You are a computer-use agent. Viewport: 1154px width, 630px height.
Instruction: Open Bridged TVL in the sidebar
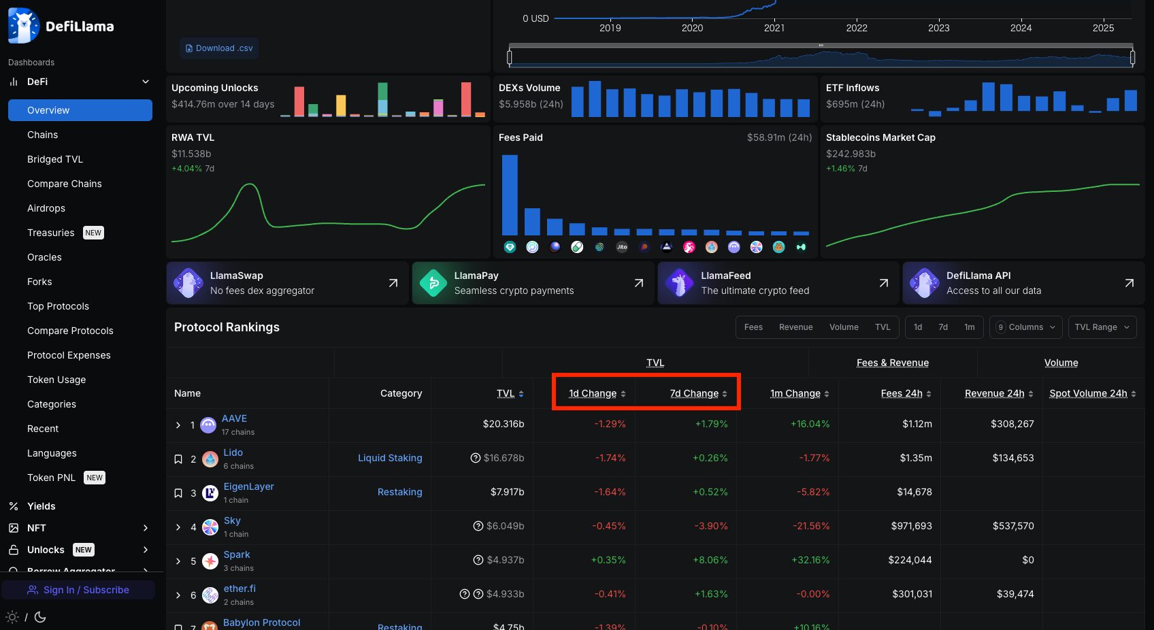(80, 159)
